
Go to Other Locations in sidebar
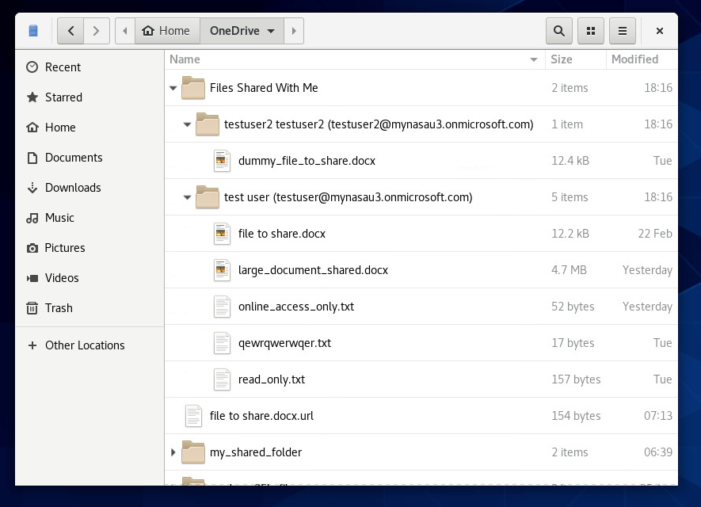85,345
